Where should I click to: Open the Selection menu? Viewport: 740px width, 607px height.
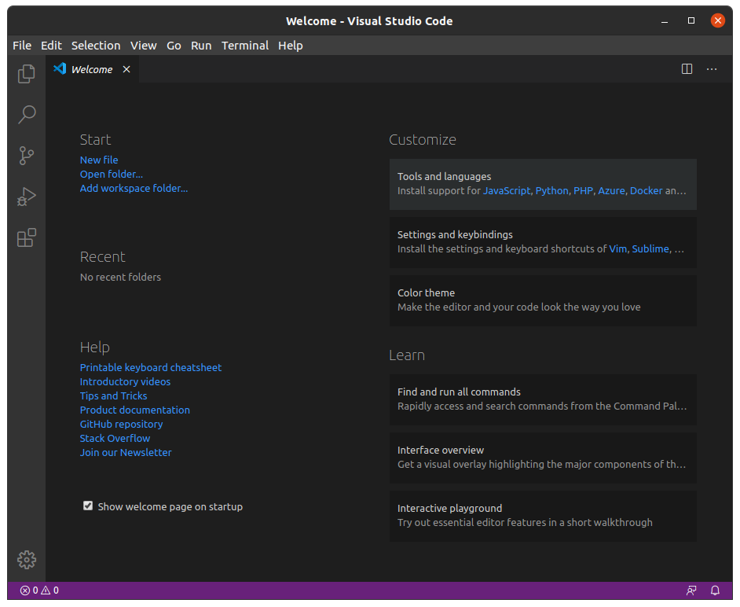[x=96, y=46]
